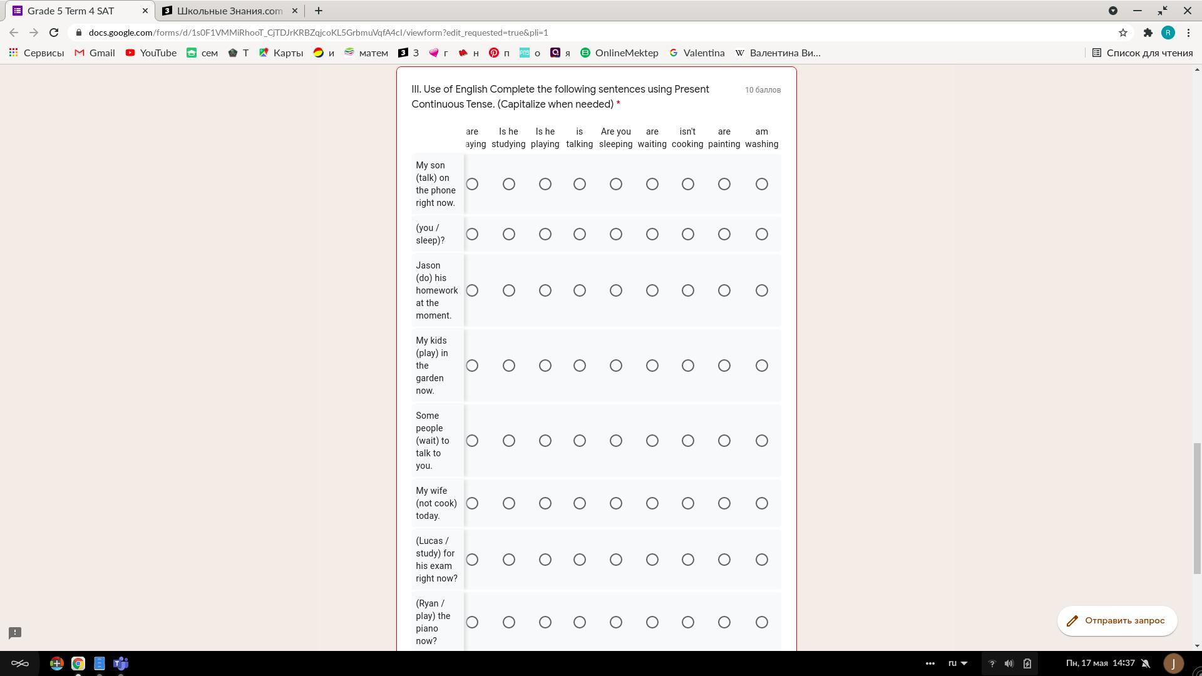Viewport: 1202px width, 676px height.
Task: Switch to the Школьные Знания.com tab
Action: click(x=229, y=11)
